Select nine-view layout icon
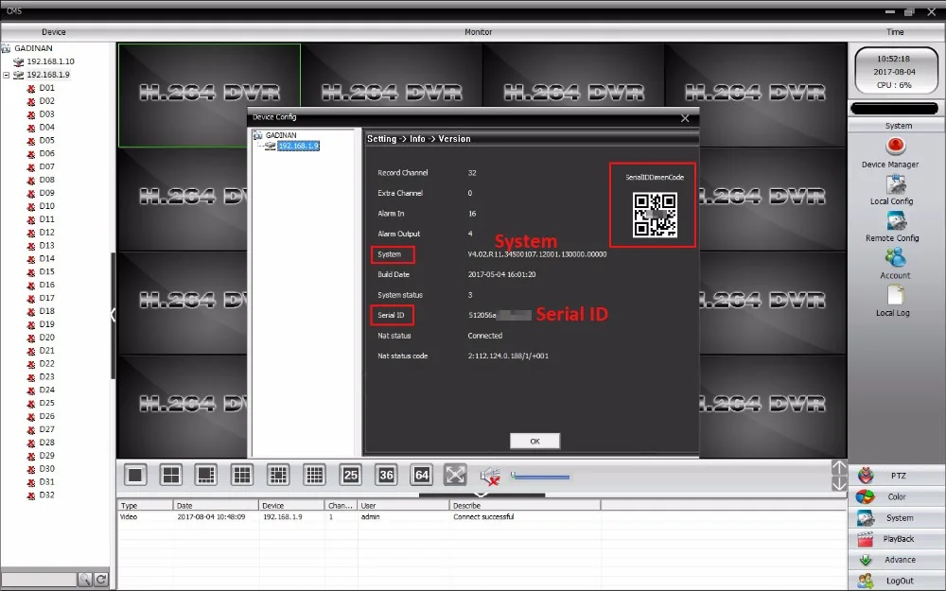Viewport: 946px width, 591px height. click(242, 476)
